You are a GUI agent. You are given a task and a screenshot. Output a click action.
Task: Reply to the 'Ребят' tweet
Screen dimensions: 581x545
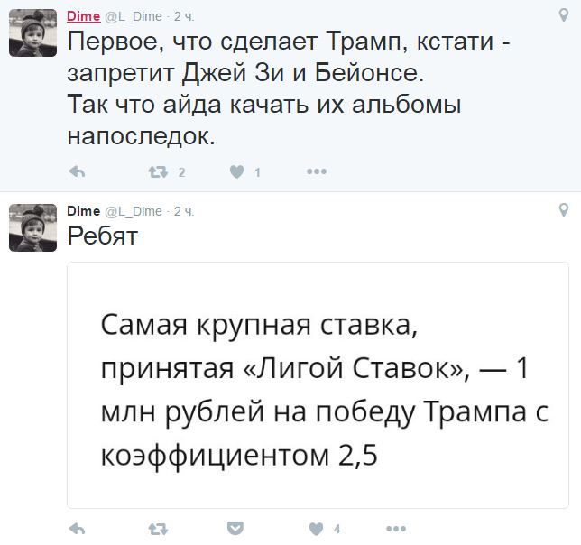tap(77, 529)
